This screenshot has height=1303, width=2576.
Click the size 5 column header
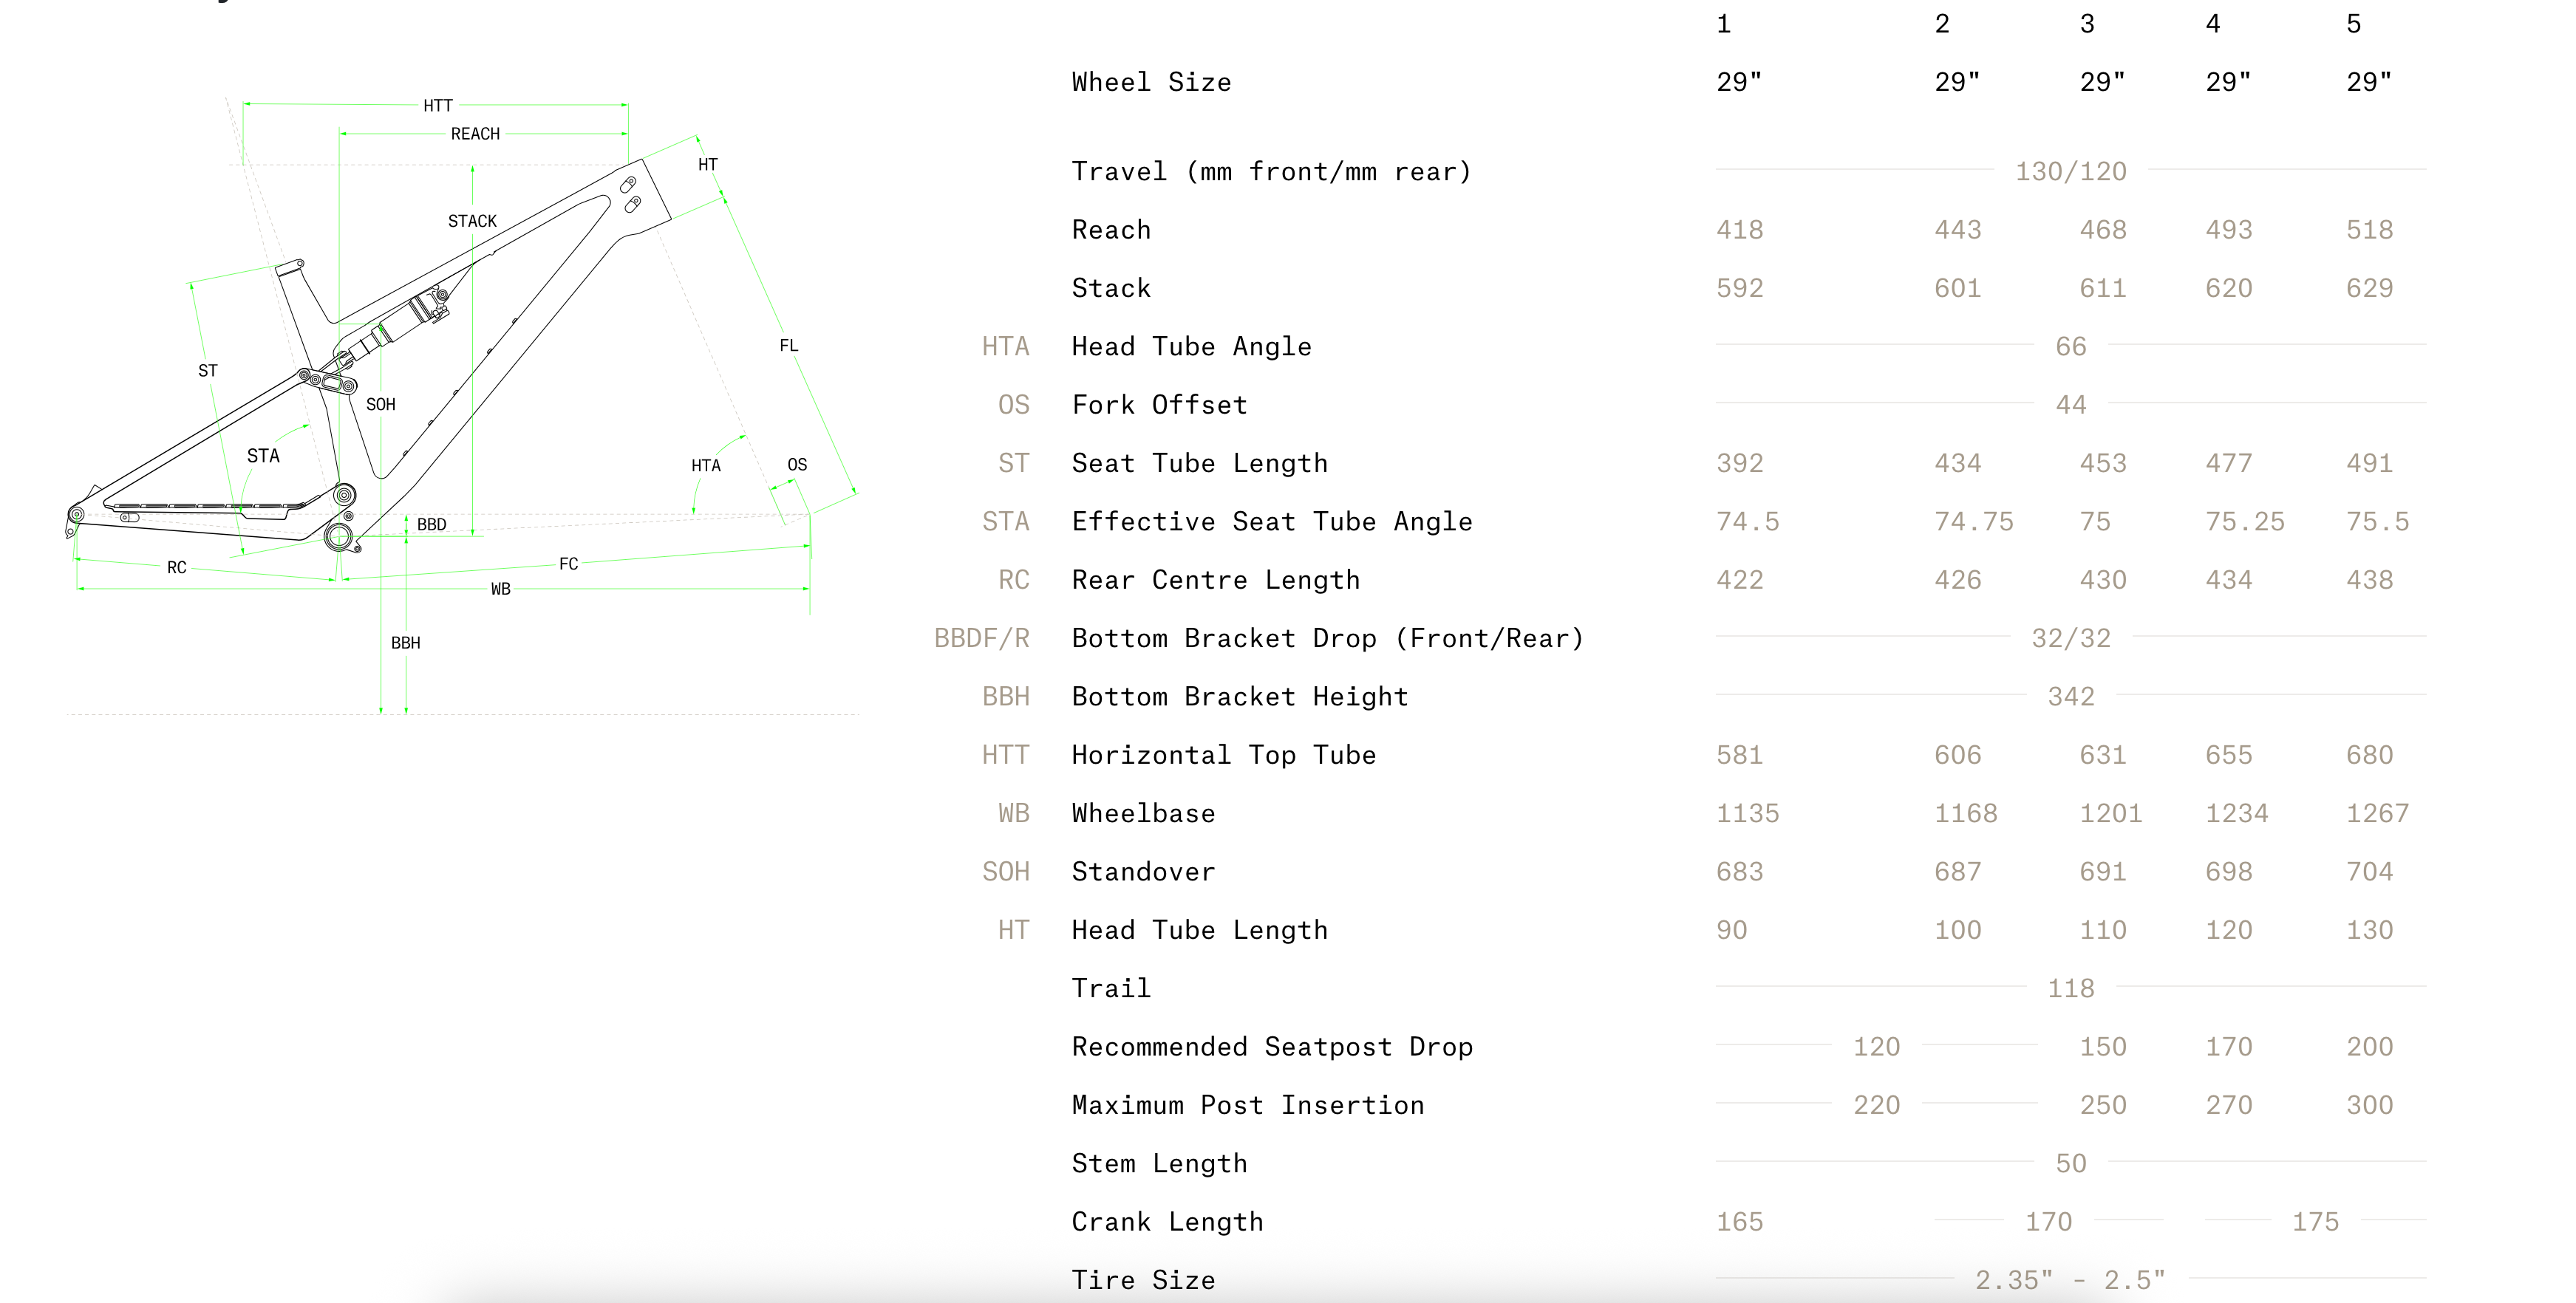tap(2353, 24)
